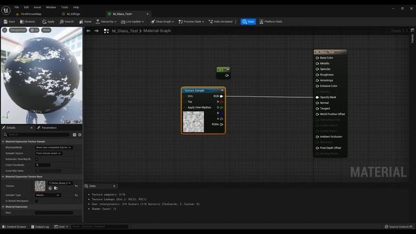The width and height of the screenshot is (416, 234).
Task: Save the material with the Save button
Action: [9, 21]
